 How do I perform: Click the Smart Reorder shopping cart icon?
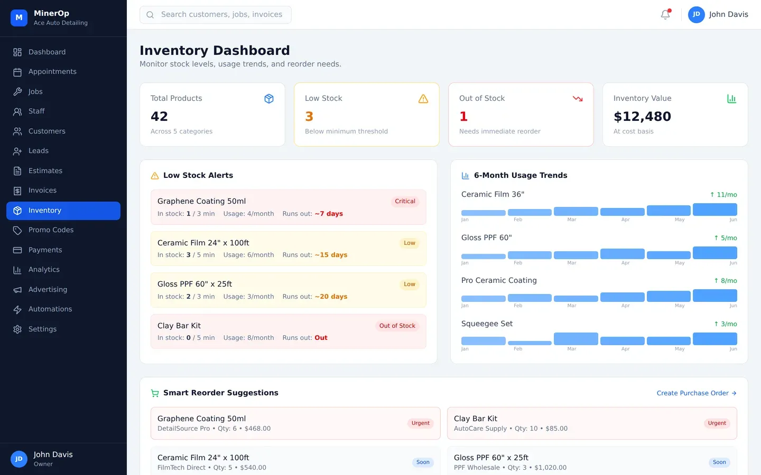click(x=155, y=393)
